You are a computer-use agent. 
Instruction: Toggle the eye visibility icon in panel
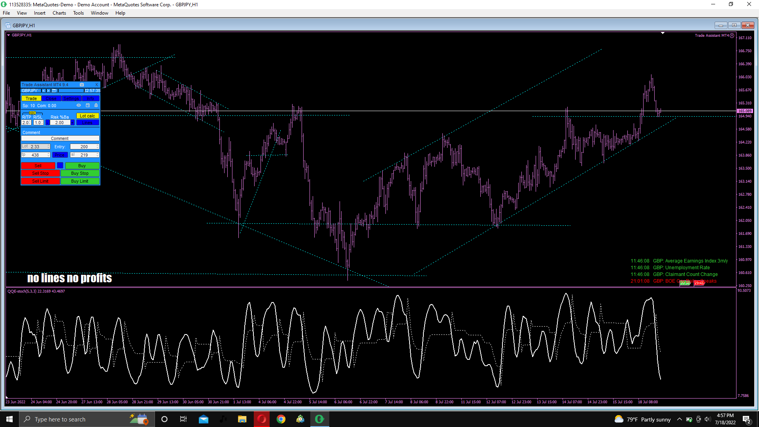[79, 105]
